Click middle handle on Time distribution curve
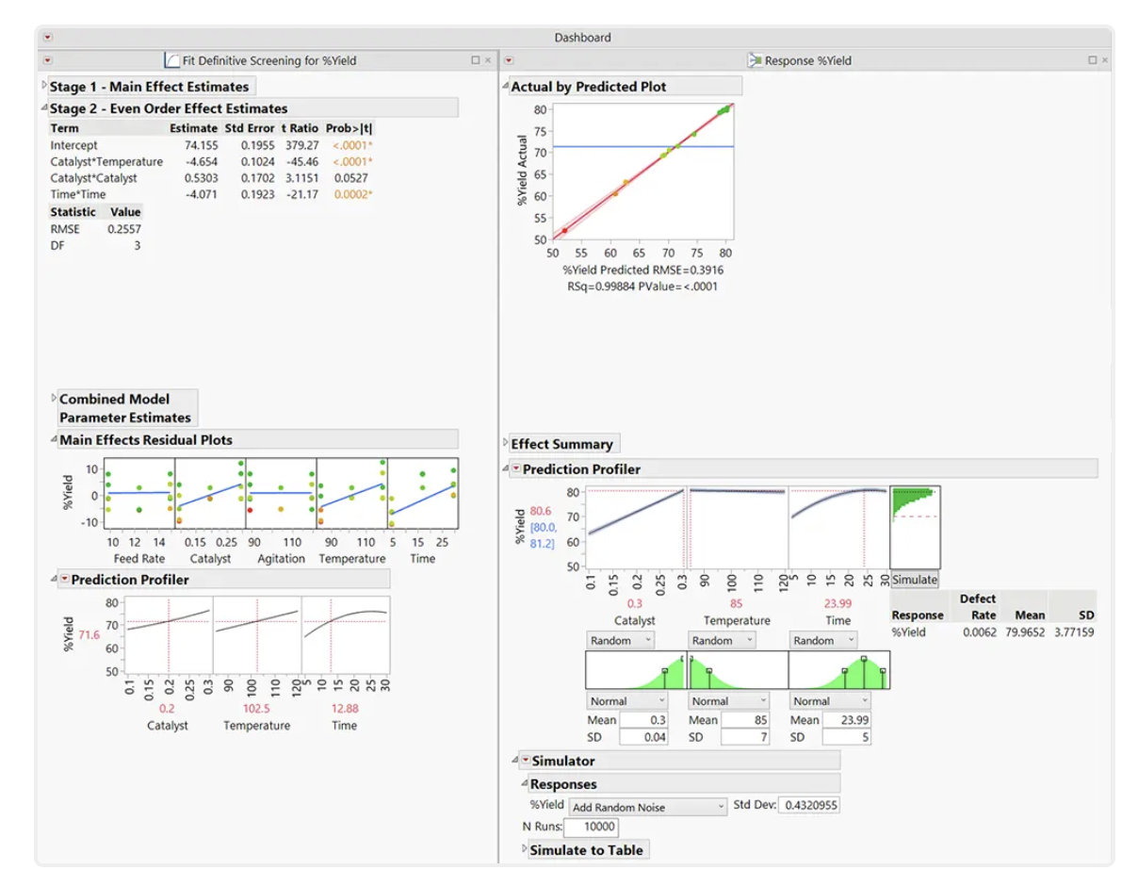The height and width of the screenshot is (886, 1138). pyautogui.click(x=864, y=659)
